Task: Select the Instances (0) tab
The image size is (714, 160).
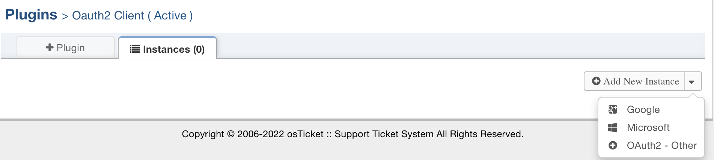Action: pos(167,49)
